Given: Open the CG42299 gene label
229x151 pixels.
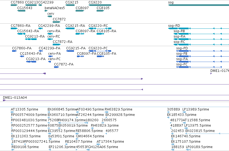Looking at the screenshot, I should [46, 2].
